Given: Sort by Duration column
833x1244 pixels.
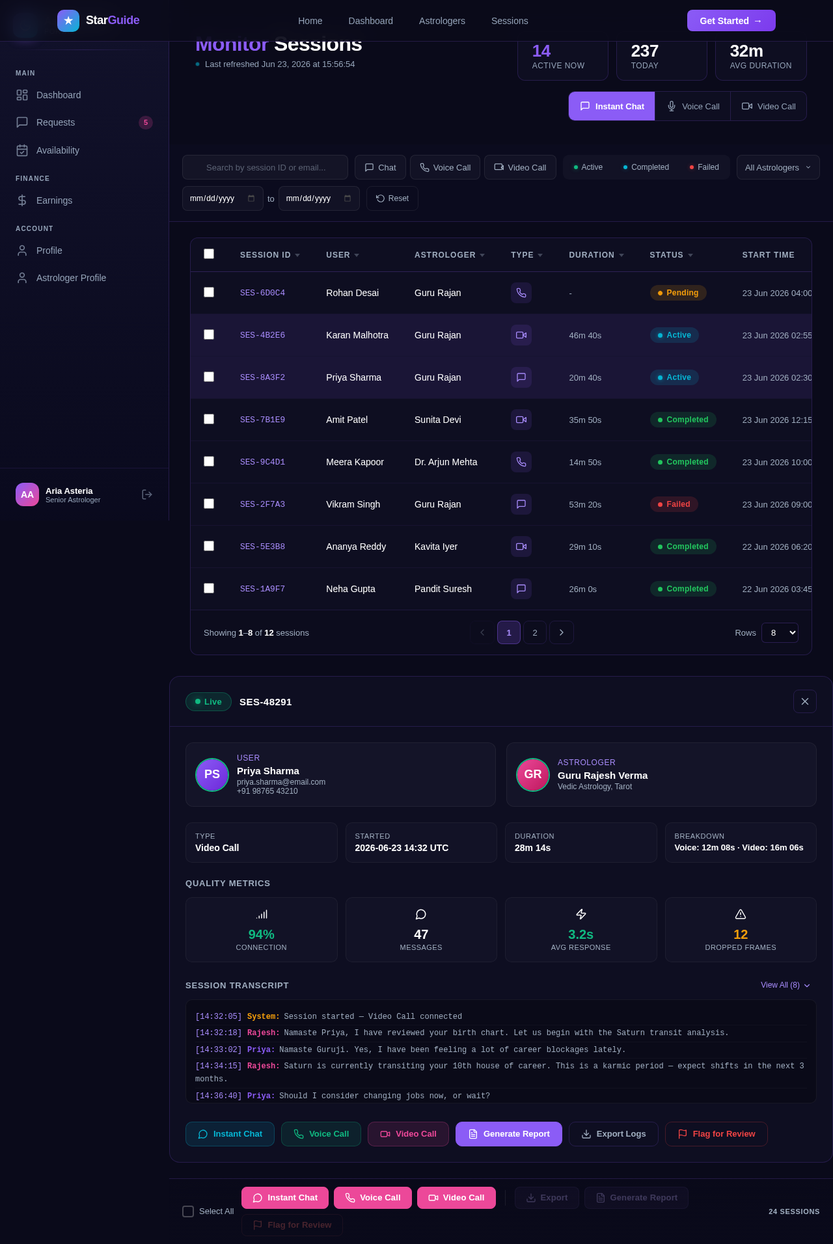Looking at the screenshot, I should [596, 255].
